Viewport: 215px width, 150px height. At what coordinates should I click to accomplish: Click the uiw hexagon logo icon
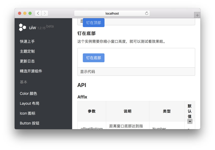point(22,27)
